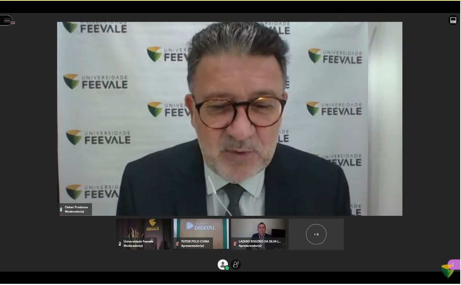Open the purple Collaborate panel chevron
Viewport: 461px width, 285px height.
point(454,265)
